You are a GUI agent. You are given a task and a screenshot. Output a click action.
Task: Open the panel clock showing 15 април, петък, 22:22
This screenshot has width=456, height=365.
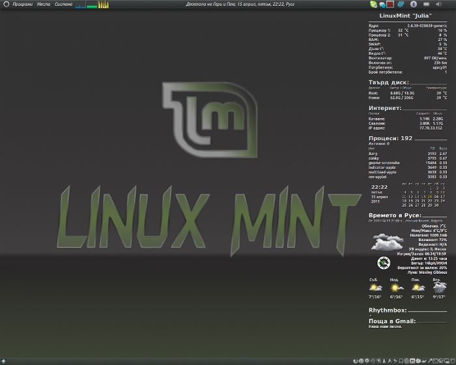point(240,4)
